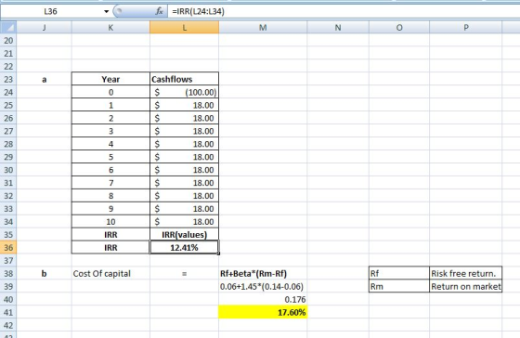Click the 'Year' header cell

coord(110,79)
